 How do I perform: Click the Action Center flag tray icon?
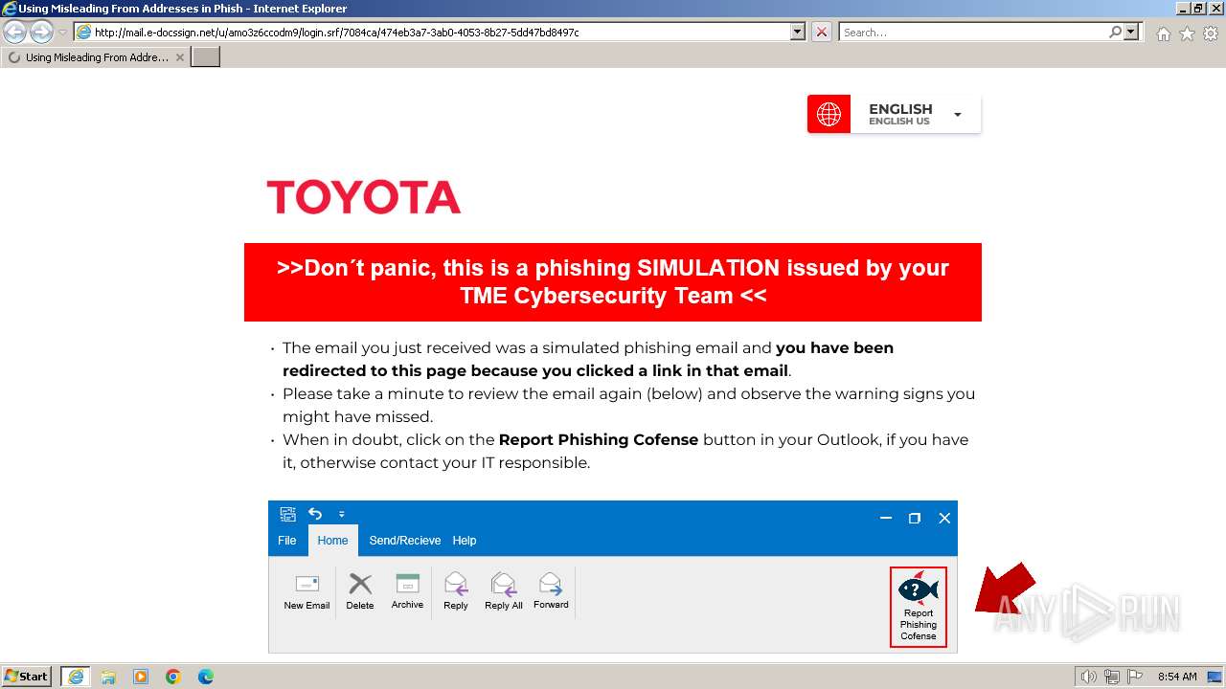click(x=1134, y=677)
